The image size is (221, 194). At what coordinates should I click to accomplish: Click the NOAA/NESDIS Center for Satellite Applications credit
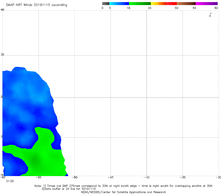pos(123,192)
